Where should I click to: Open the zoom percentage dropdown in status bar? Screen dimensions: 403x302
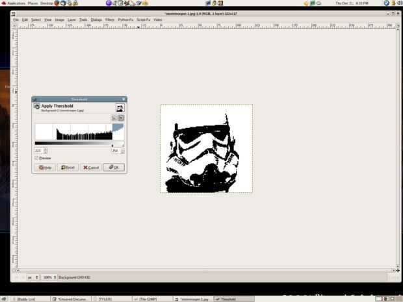pos(49,277)
